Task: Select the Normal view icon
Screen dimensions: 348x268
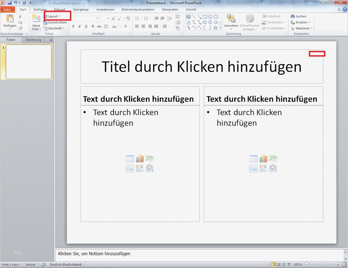Action: [274, 264]
